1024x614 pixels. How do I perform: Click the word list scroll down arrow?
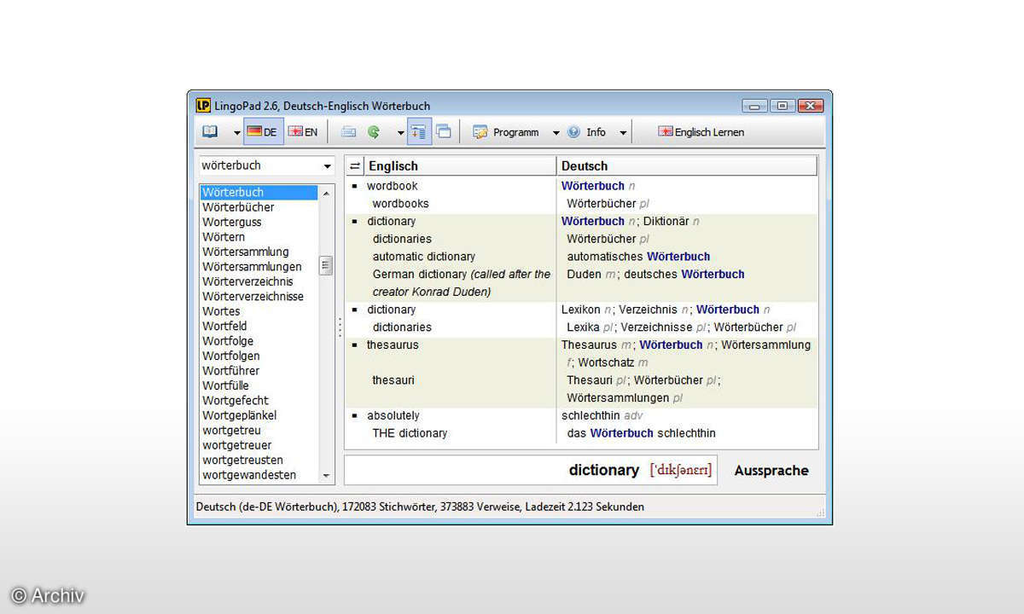coord(326,476)
